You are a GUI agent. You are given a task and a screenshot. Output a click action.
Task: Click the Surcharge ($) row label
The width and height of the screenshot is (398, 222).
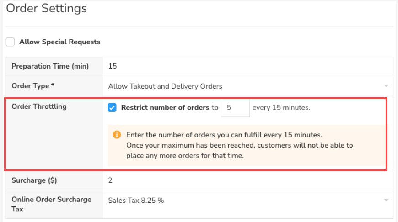[34, 180]
